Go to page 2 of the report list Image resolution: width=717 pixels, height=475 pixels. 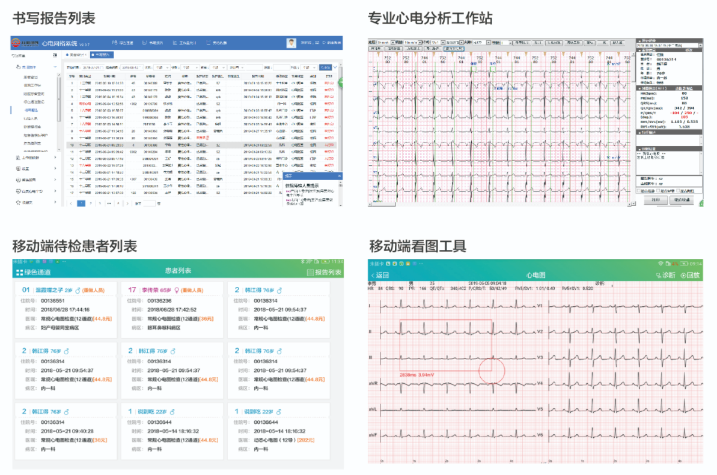91,203
